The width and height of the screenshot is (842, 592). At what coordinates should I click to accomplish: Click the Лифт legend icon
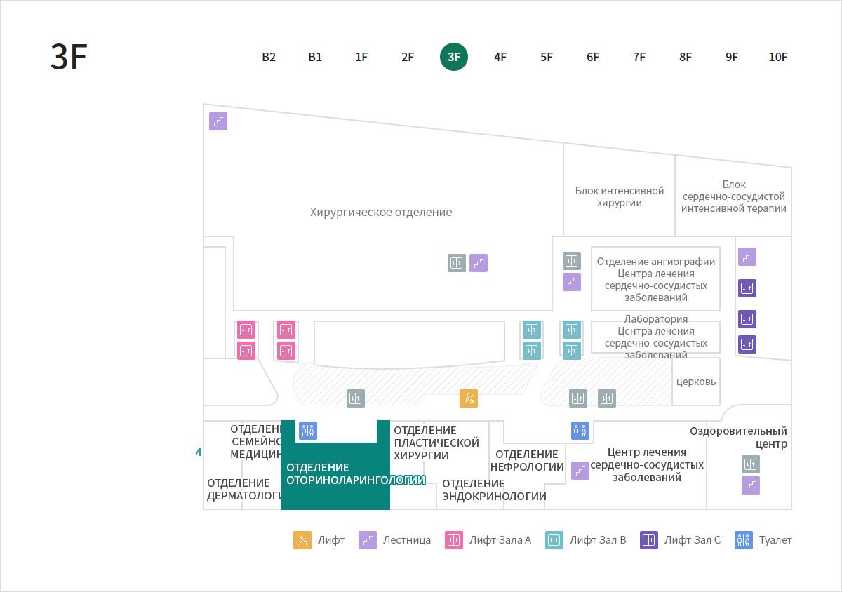(302, 540)
